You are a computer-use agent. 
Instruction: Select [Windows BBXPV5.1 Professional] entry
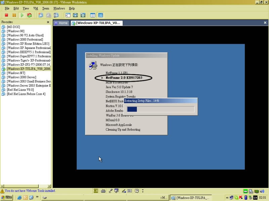point(26,52)
